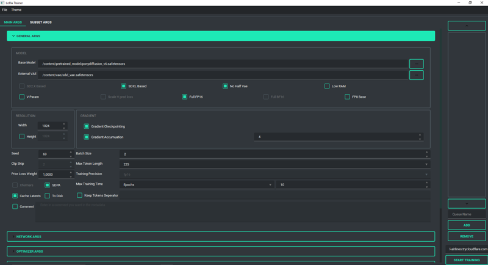Enable V Param checkbox

tap(22, 97)
